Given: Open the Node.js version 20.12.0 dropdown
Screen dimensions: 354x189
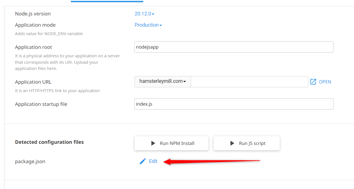Looking at the screenshot, I should tap(145, 14).
